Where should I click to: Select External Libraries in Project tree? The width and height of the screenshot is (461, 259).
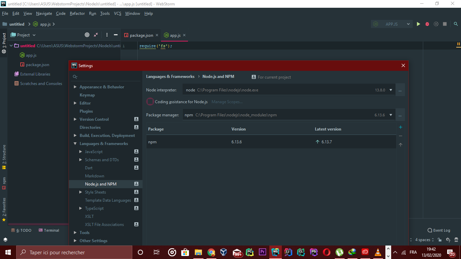click(x=35, y=74)
